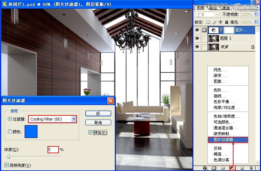Toggle the 预览(P) checkbox
261x171 pixels.
(x=91, y=133)
